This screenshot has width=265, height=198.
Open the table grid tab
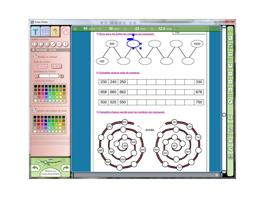pos(46,32)
